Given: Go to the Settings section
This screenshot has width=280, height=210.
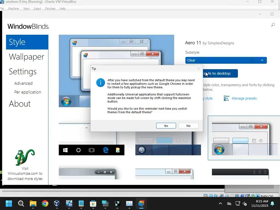Looking at the screenshot, I should coord(23,72).
